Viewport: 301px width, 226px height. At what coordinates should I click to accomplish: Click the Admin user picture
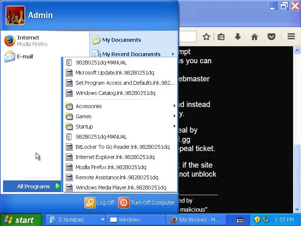click(x=15, y=15)
